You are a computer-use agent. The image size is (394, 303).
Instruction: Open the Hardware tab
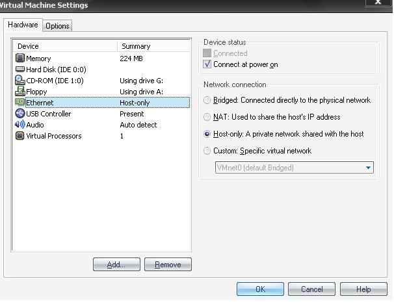[x=23, y=25]
